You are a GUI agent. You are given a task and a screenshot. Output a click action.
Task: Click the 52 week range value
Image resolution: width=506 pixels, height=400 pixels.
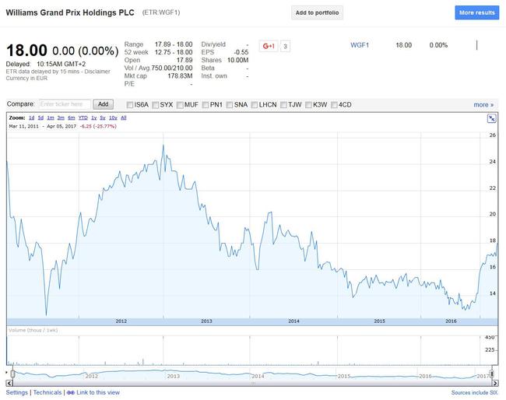174,52
